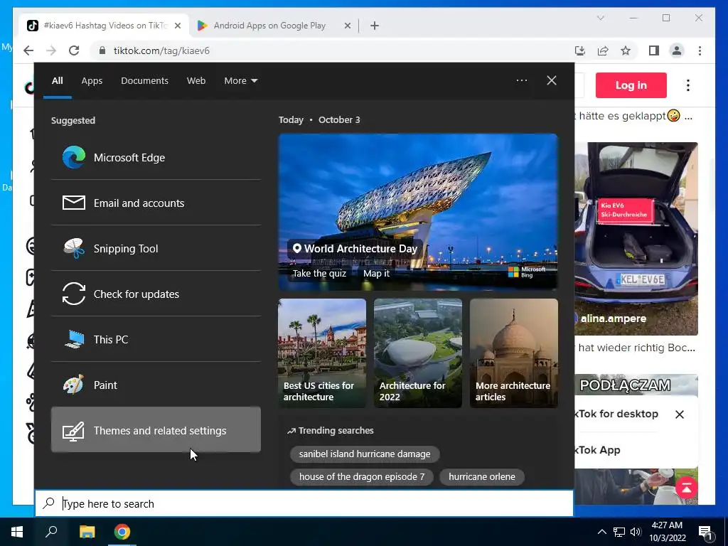Click the site lock icon in address bar
This screenshot has width=728, height=546.
(x=102, y=50)
